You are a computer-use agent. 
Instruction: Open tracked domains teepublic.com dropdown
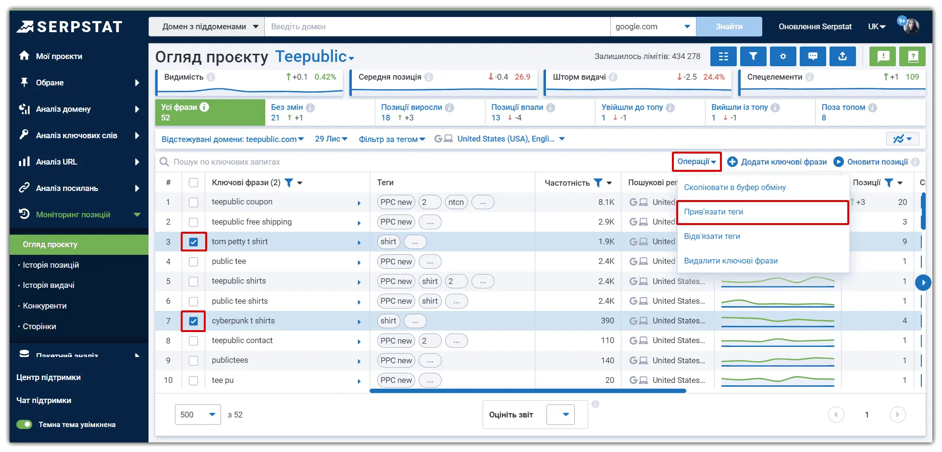(x=233, y=139)
